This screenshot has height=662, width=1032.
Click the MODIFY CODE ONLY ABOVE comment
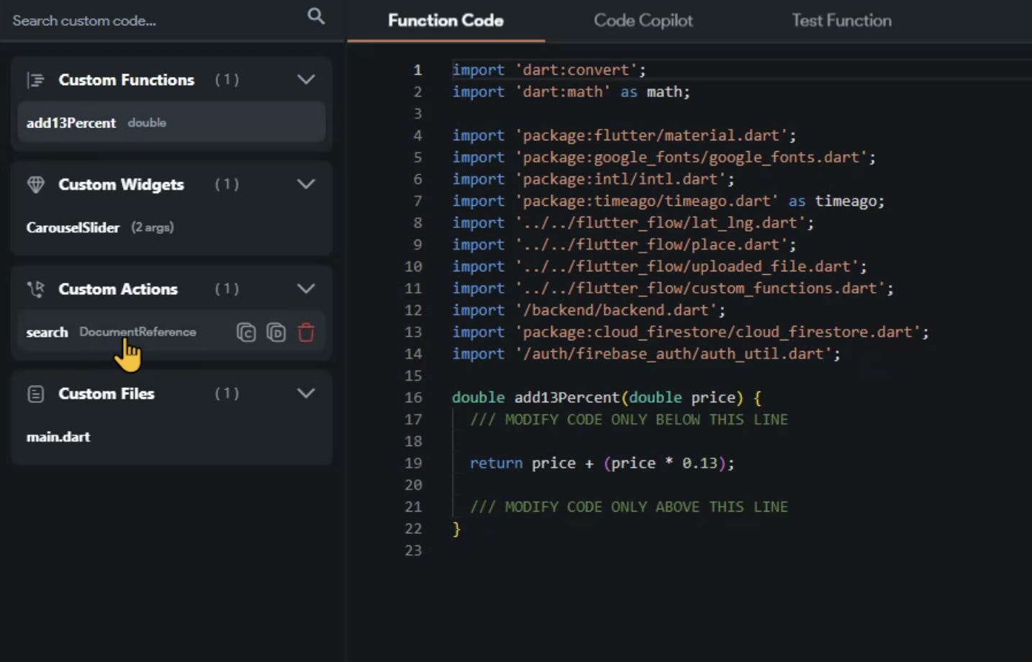[x=629, y=507]
